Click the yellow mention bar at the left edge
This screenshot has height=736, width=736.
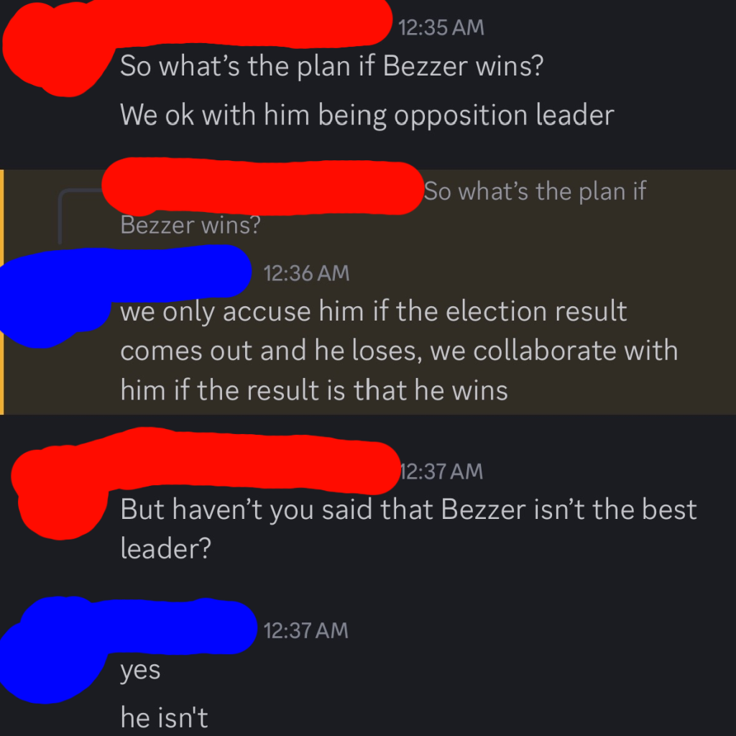(x=2, y=292)
